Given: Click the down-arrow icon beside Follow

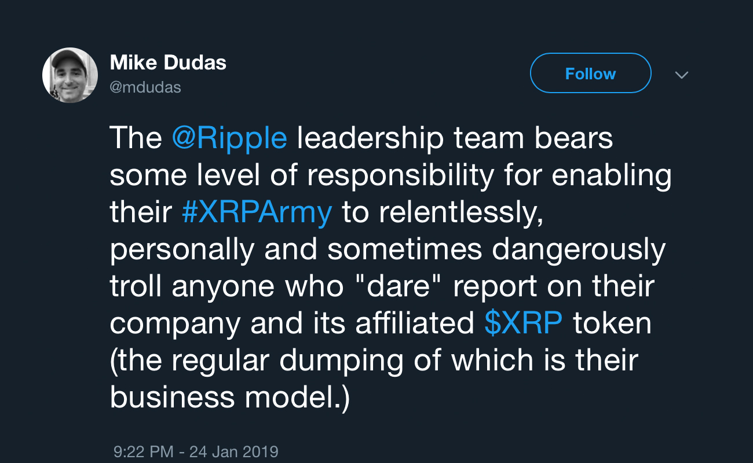Looking at the screenshot, I should [682, 75].
